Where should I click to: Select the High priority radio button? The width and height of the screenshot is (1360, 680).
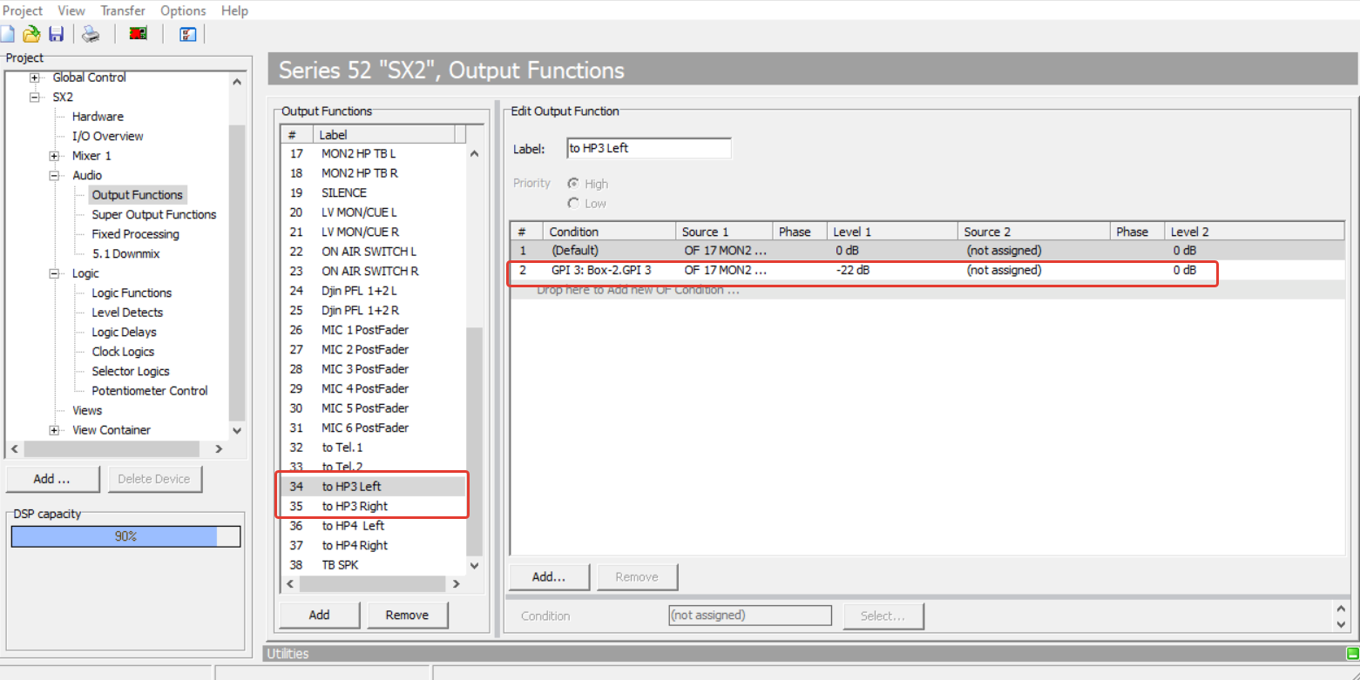[573, 184]
